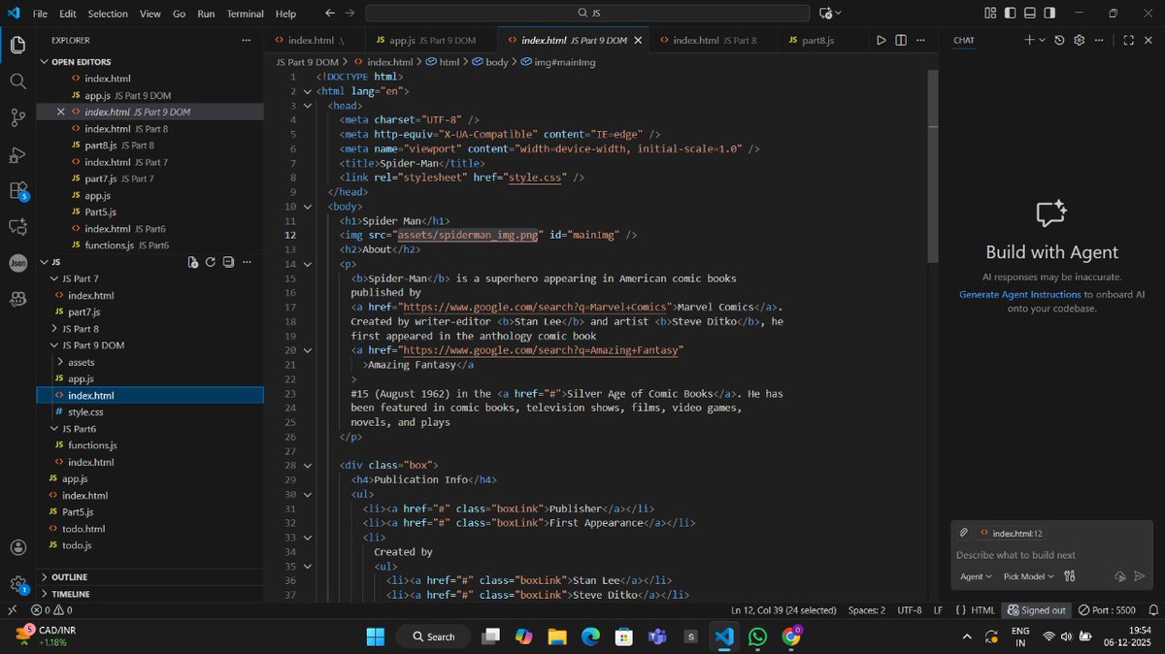Viewport: 1165px width, 654px height.
Task: Open the Search view in the activity bar
Action: click(x=17, y=82)
